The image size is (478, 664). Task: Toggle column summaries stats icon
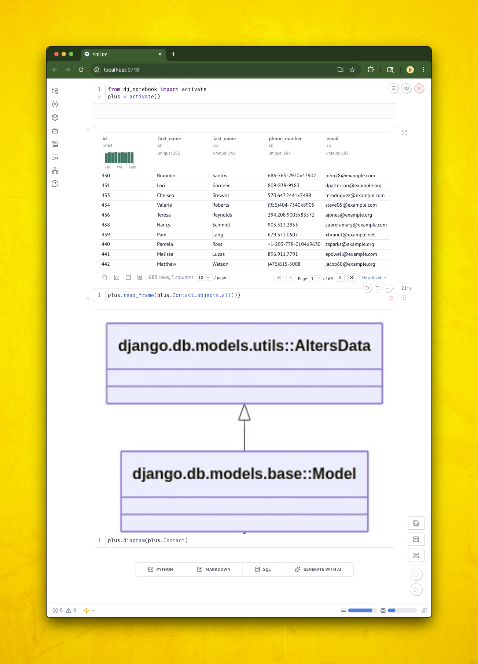tap(140, 277)
